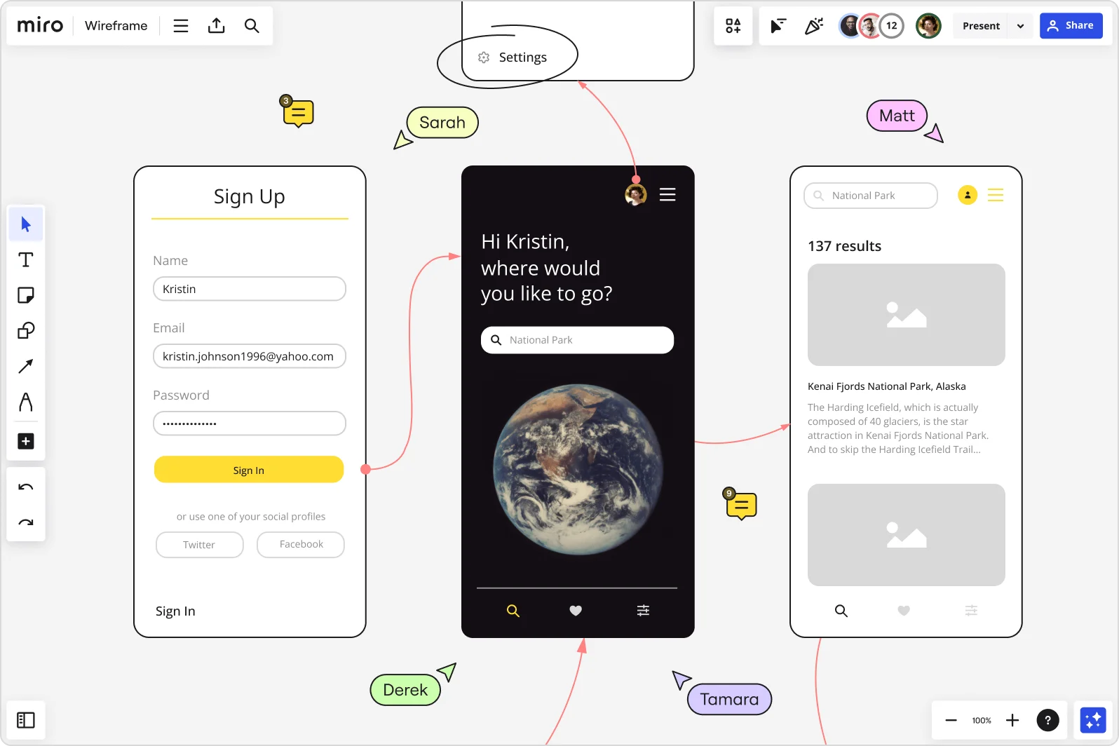Toggle collaborator cursors visibility
1119x746 pixels.
778,26
